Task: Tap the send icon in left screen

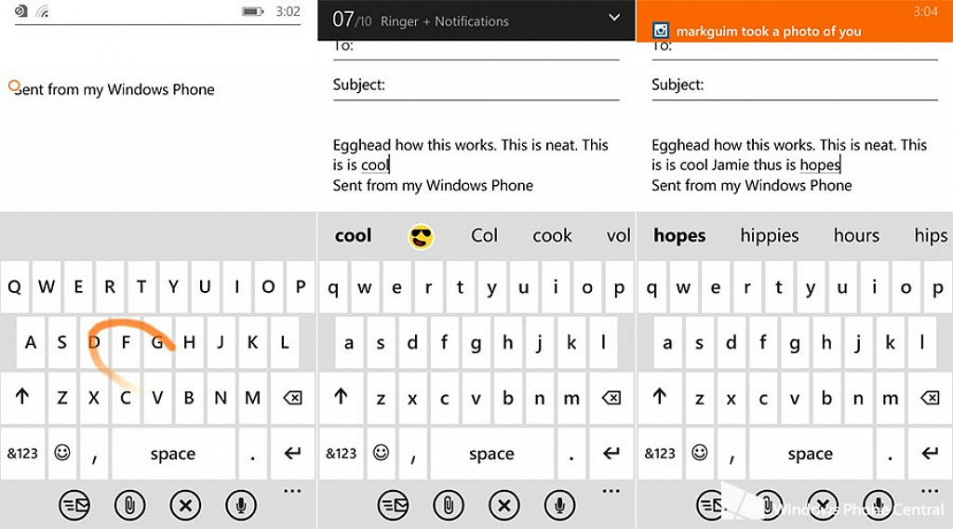Action: (74, 506)
